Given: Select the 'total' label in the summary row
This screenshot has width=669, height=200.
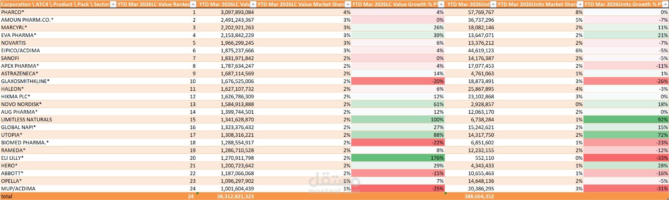Looking at the screenshot, I should pyautogui.click(x=7, y=196).
